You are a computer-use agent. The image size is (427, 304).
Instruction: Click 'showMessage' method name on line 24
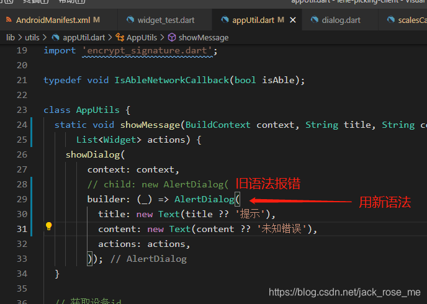coord(150,125)
